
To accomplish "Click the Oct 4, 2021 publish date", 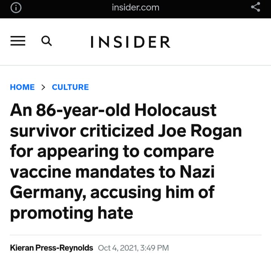I will (117, 248).
